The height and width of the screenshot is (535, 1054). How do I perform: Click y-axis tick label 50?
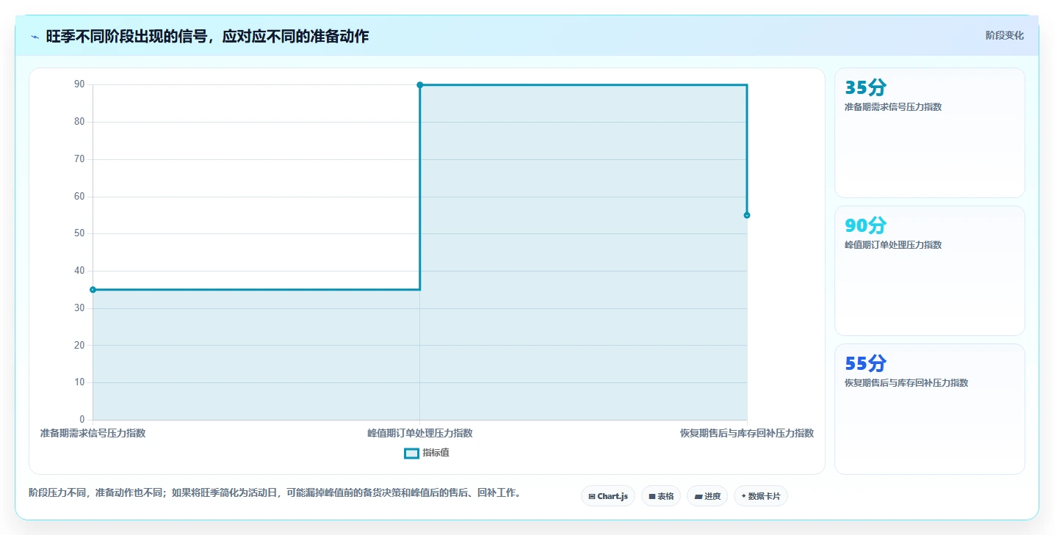79,233
